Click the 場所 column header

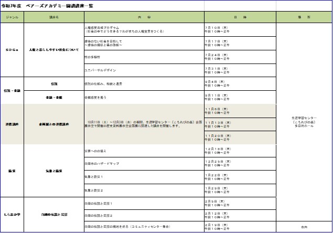[x=304, y=17]
